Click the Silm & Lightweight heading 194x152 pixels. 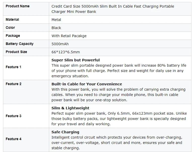(70, 108)
